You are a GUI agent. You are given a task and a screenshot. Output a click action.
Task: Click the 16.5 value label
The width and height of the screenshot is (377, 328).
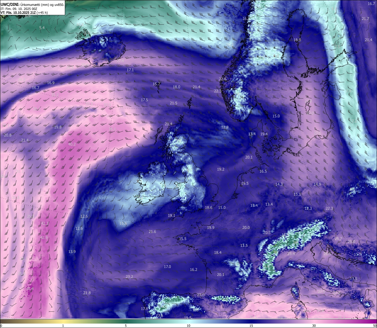pos(263,171)
